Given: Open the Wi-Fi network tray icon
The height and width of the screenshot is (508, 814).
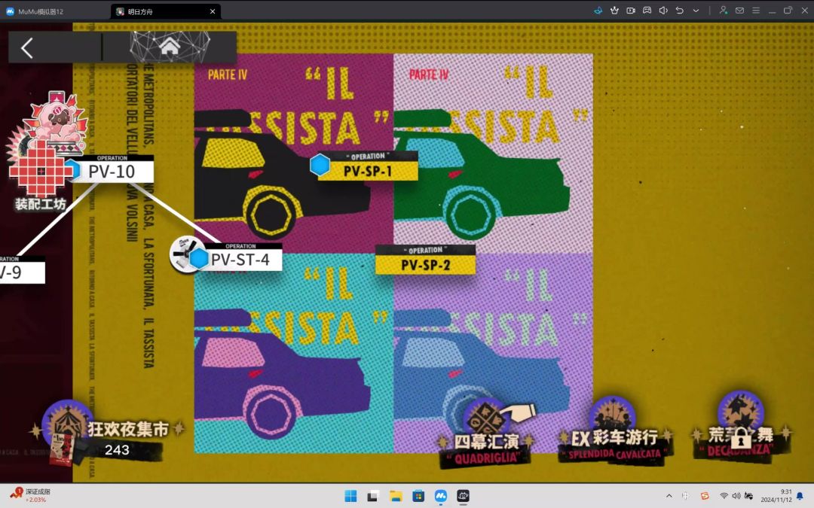Looking at the screenshot, I should pos(724,496).
